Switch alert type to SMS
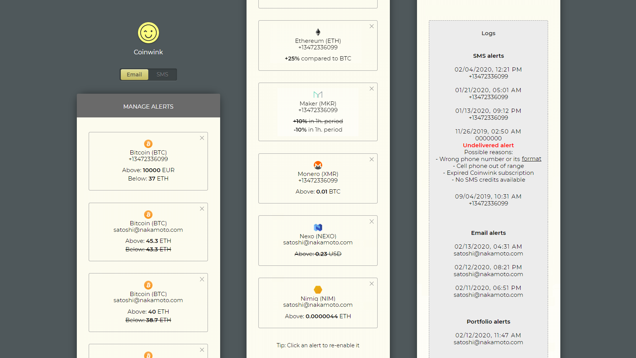The width and height of the screenshot is (636, 358). pos(162,75)
